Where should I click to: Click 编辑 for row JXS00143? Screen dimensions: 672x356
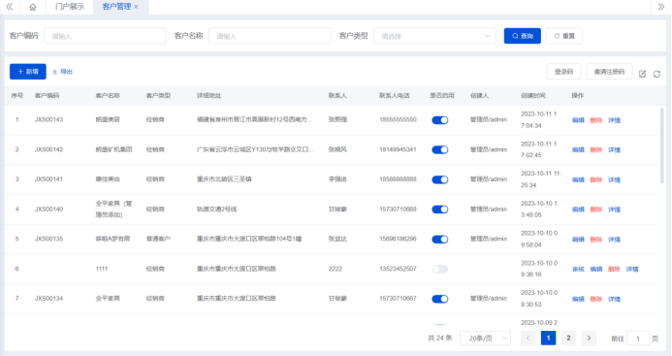click(x=578, y=120)
